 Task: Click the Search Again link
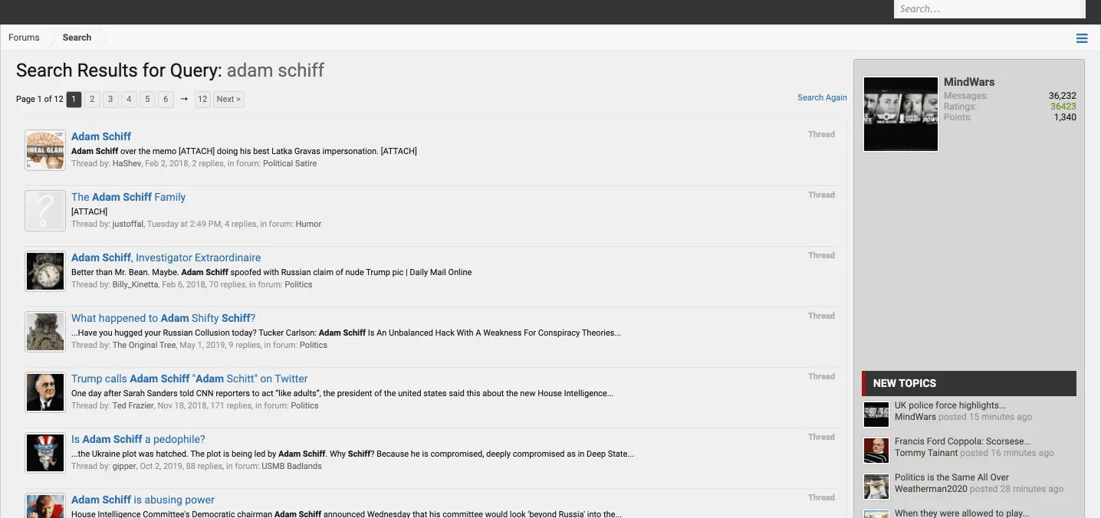[822, 97]
